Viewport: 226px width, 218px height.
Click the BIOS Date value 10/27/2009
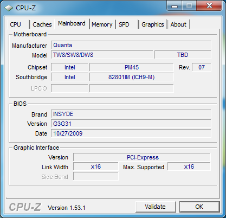coord(131,133)
